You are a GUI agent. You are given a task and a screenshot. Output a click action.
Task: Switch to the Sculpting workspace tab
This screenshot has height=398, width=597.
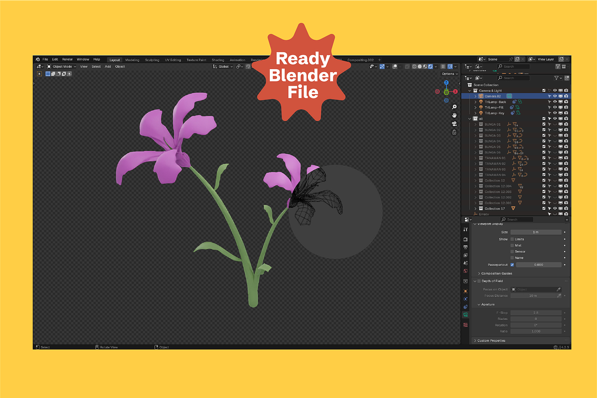coord(152,60)
